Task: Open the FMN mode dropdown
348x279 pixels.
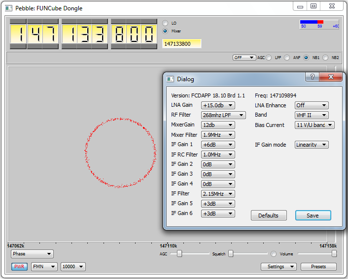Action: 44,267
